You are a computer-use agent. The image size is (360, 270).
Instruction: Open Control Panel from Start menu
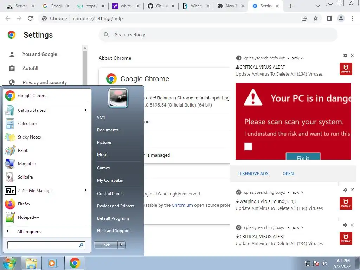(110, 194)
